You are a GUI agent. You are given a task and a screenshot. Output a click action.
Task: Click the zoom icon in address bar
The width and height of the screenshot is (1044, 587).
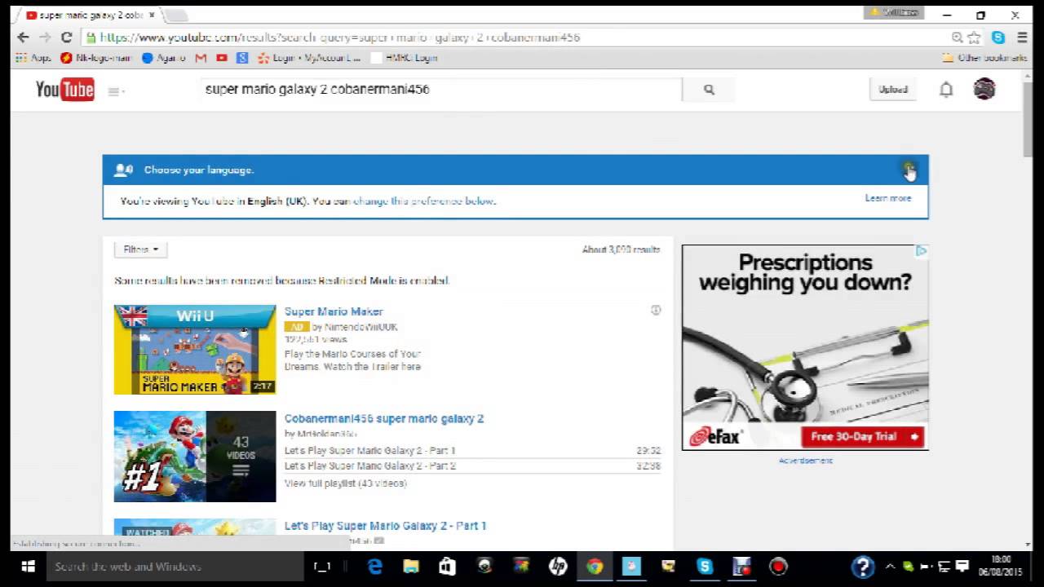957,38
